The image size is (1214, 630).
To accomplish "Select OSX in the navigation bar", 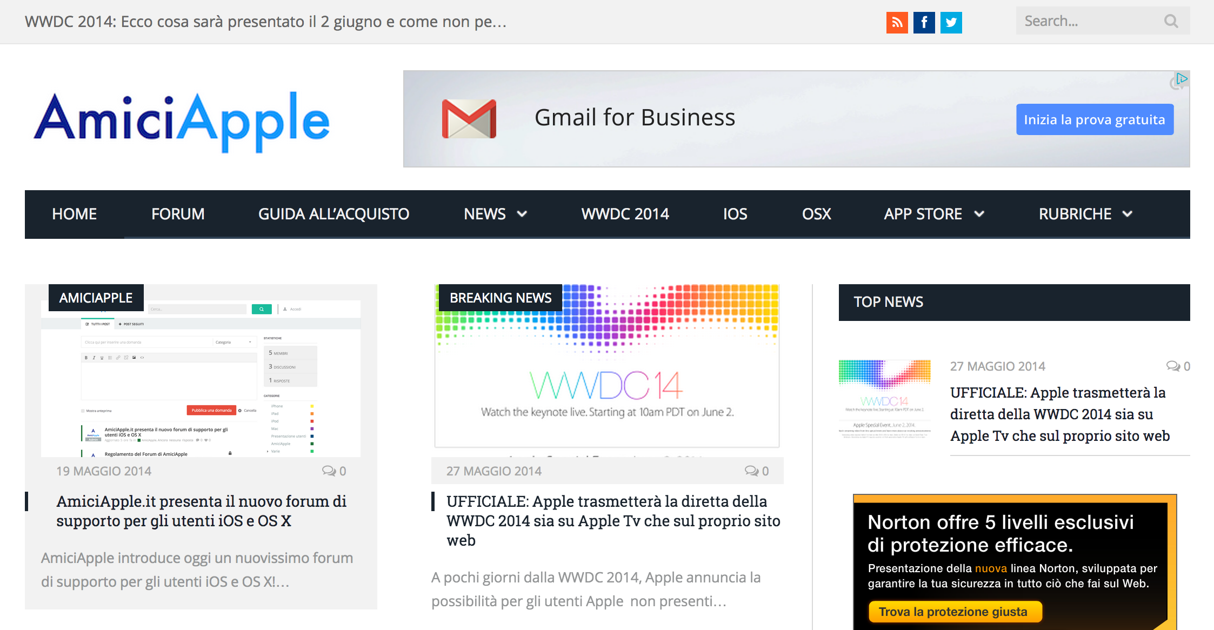I will pos(816,214).
